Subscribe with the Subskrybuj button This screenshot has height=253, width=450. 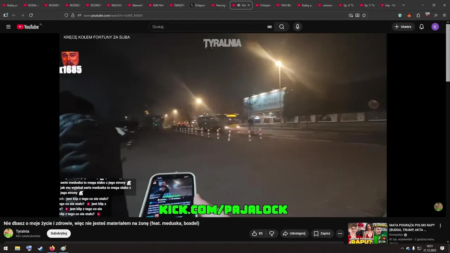[59, 233]
